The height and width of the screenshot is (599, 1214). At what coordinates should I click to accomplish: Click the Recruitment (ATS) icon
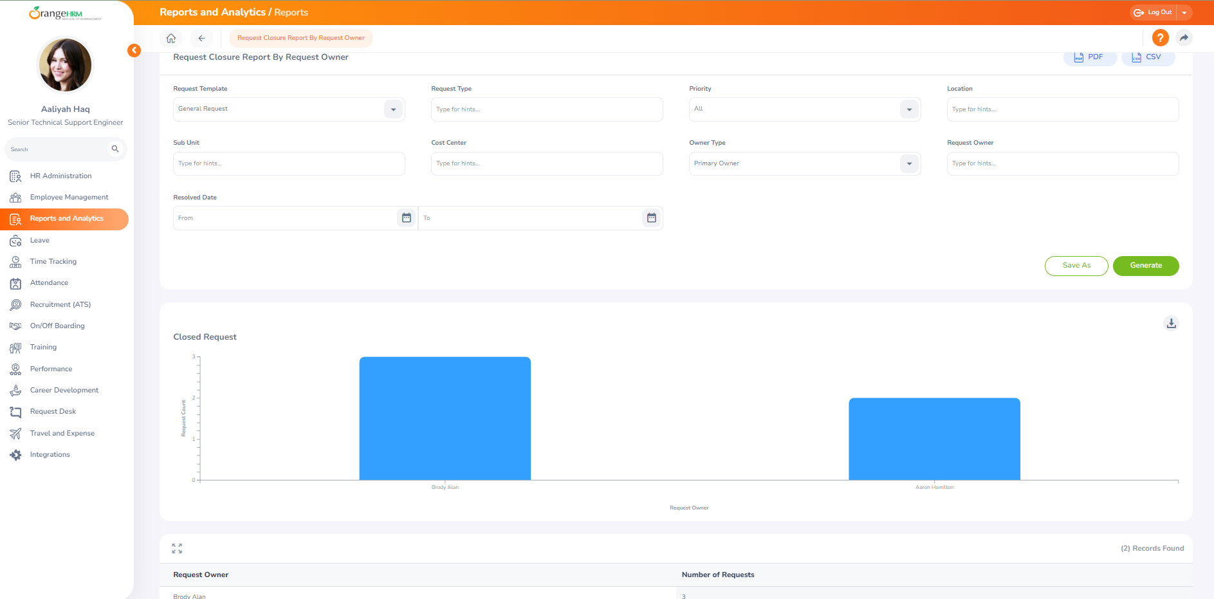[15, 304]
